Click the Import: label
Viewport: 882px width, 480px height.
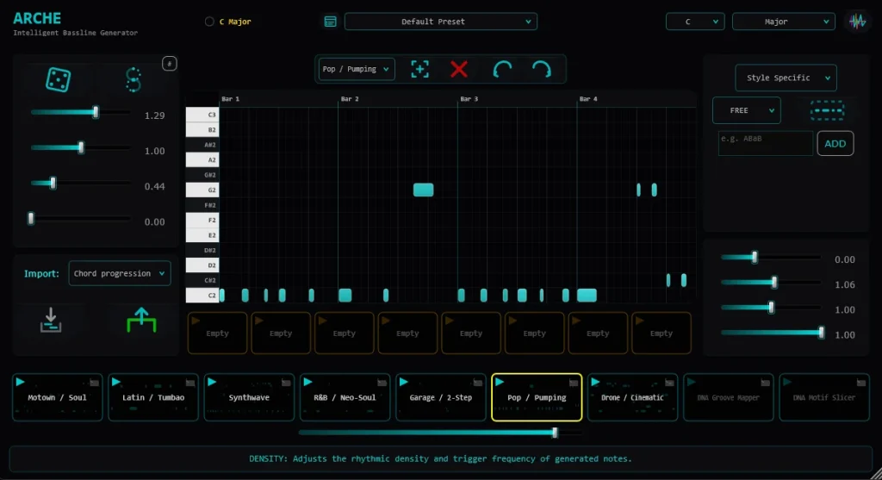pos(41,273)
